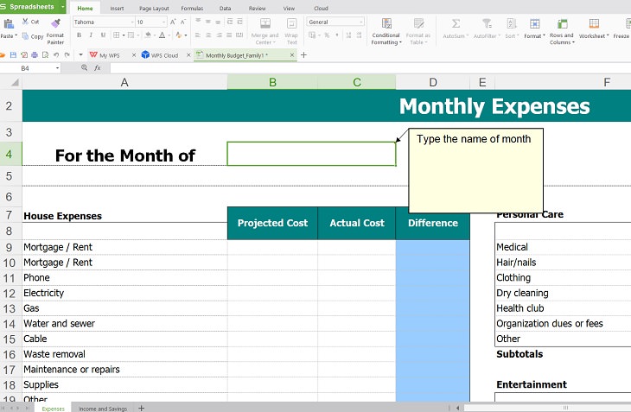The height and width of the screenshot is (412, 631).
Task: Click the Undo arrow icon
Action: [x=56, y=55]
